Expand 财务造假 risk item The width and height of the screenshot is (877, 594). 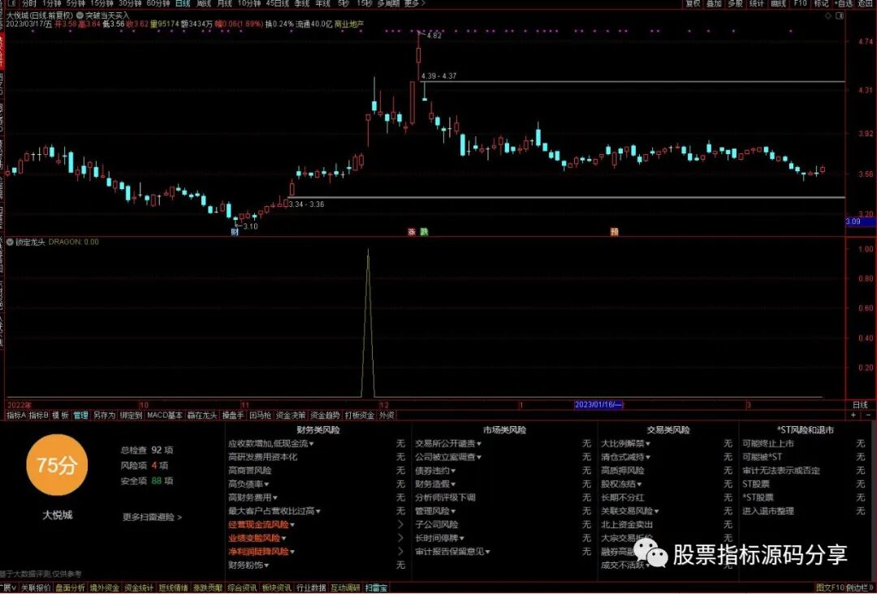coord(436,484)
